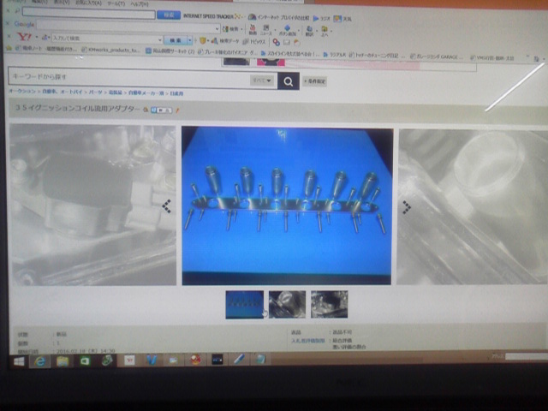
Task: Expand the Yahoo toolbar search input dropdown
Action: pyautogui.click(x=160, y=39)
